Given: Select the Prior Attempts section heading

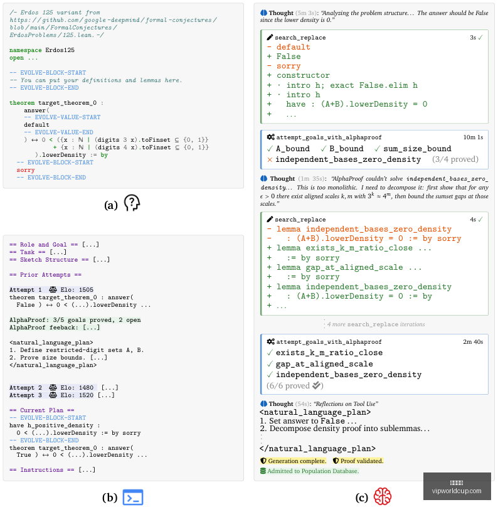Looking at the screenshot, I should [x=45, y=274].
